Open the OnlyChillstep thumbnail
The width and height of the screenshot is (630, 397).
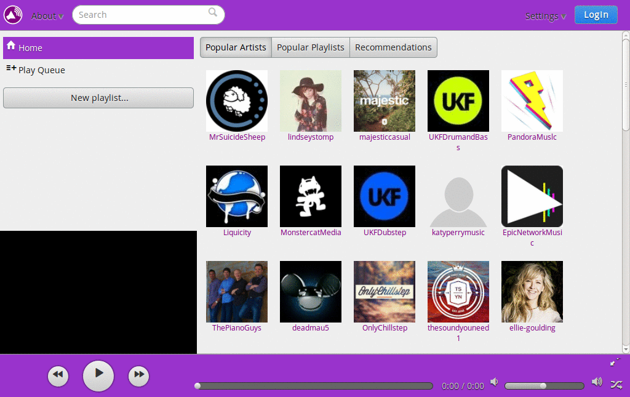coord(385,292)
